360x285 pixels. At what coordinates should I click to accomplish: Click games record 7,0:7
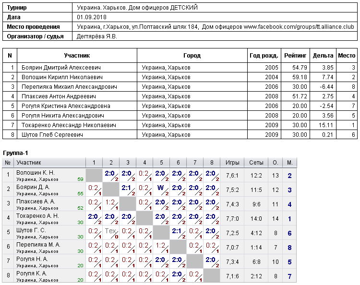click(232, 248)
